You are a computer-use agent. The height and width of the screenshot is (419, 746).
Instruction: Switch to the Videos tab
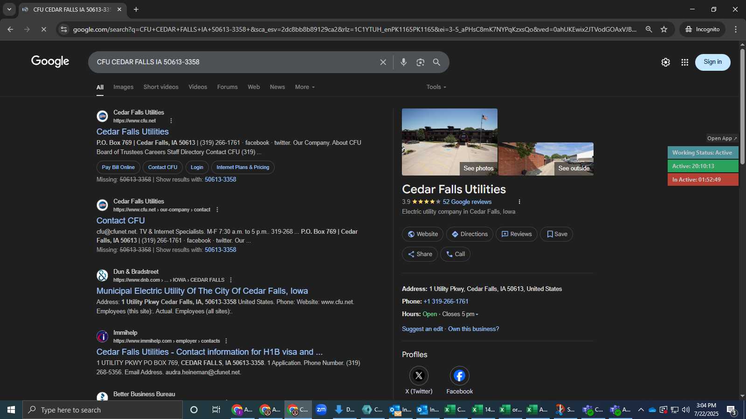click(x=198, y=87)
